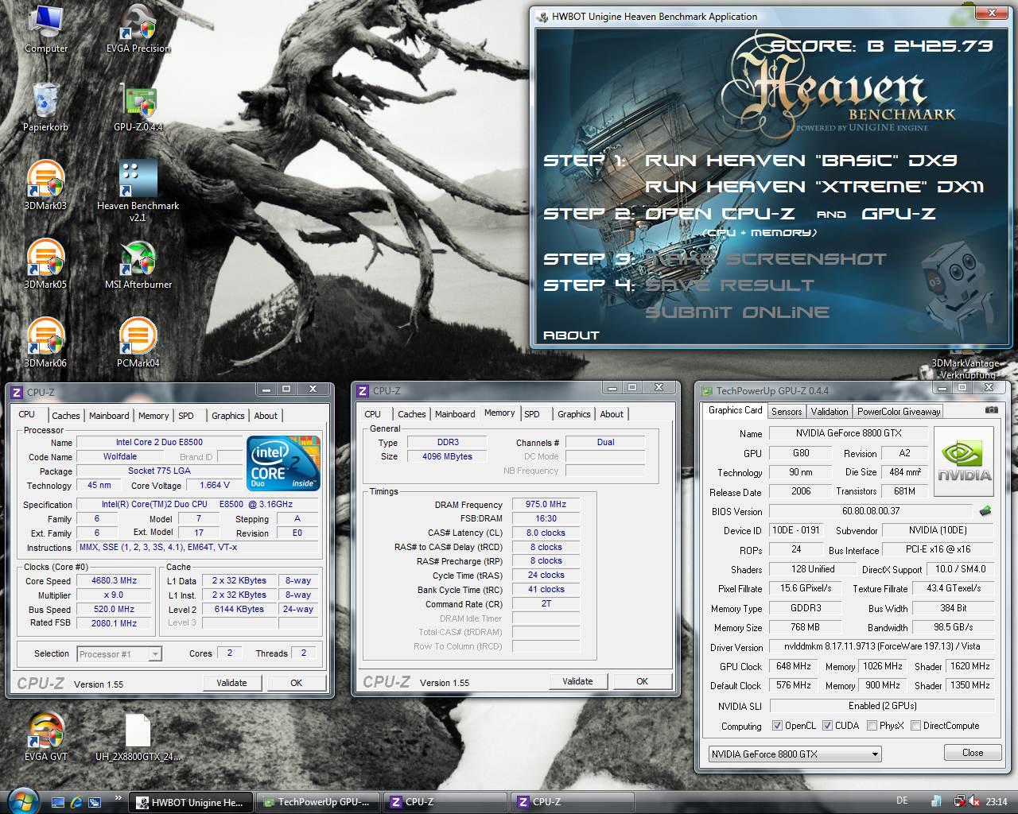This screenshot has width=1018, height=814.
Task: Click OK in memory CPU-Z window
Action: (x=643, y=681)
